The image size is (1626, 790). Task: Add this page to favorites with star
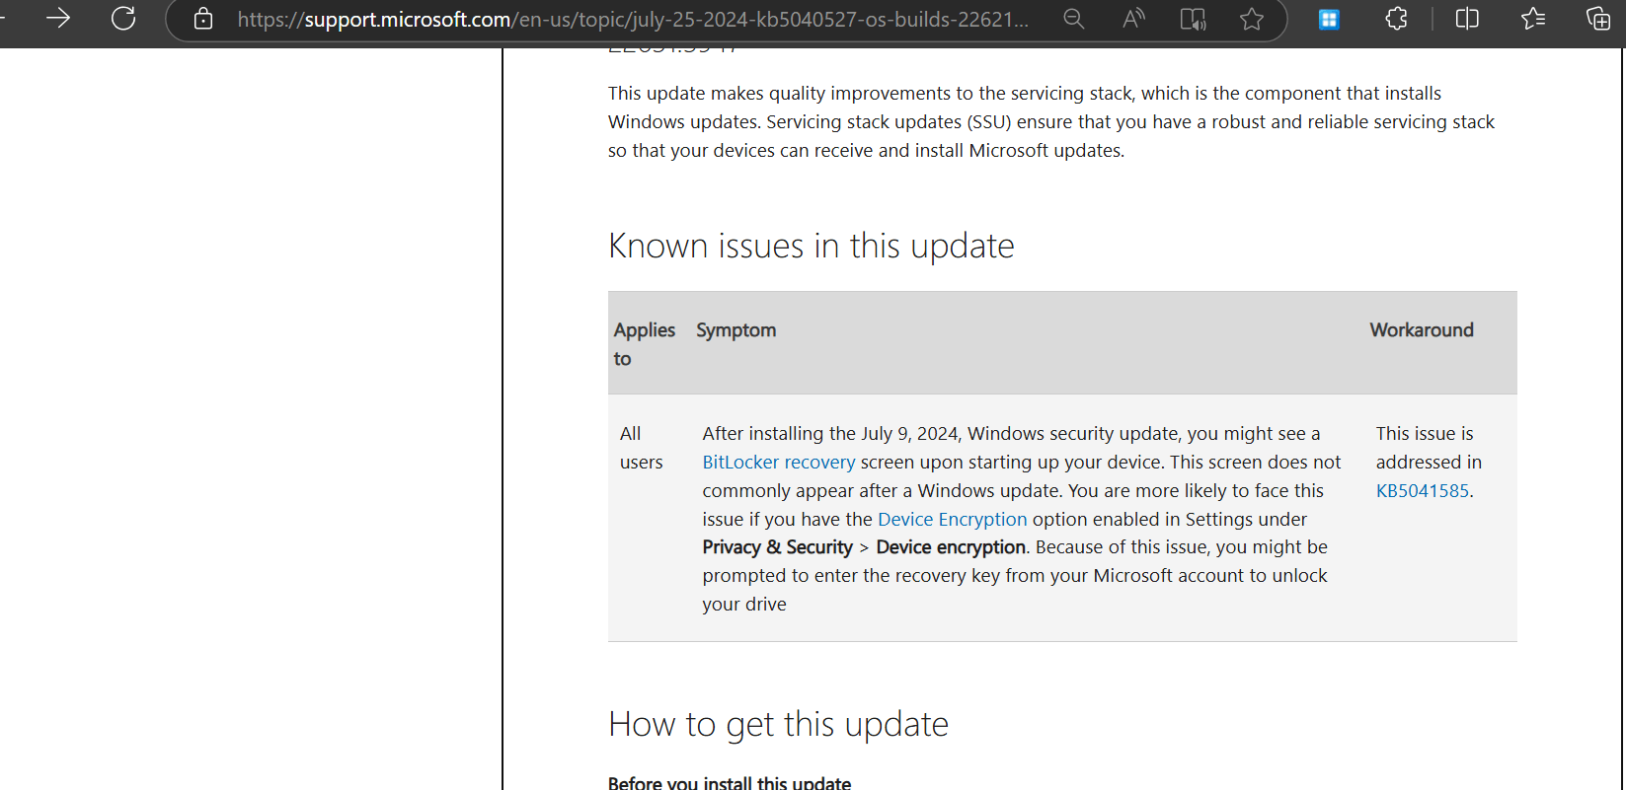coord(1252,19)
